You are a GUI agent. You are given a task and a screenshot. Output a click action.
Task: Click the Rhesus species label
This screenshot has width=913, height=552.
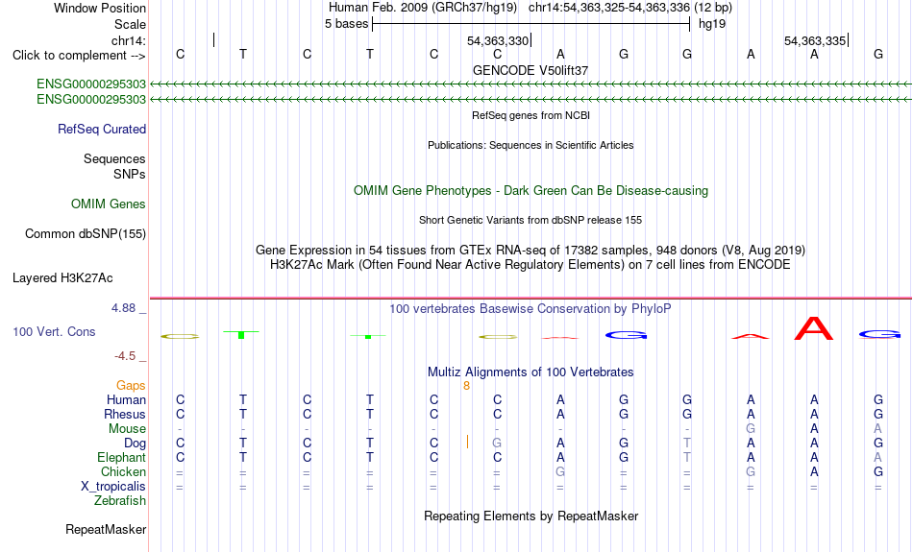point(125,414)
